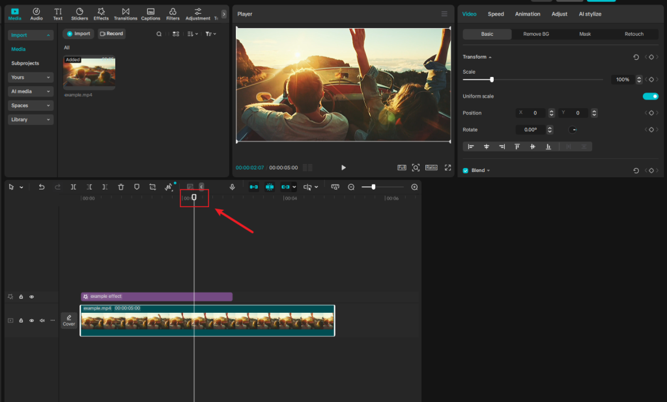The image size is (667, 402).
Task: Select the Transitions panel icon
Action: pos(126,13)
